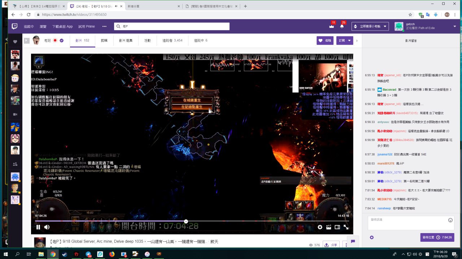Switch to 影片 152 tab
462x259 pixels.
point(82,41)
